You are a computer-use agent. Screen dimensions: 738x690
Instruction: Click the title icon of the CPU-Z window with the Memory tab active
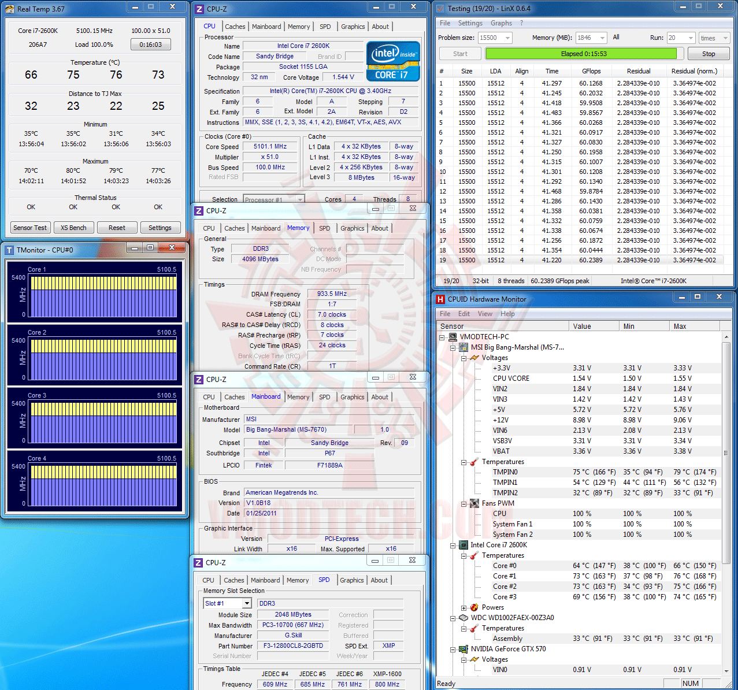tap(199, 210)
